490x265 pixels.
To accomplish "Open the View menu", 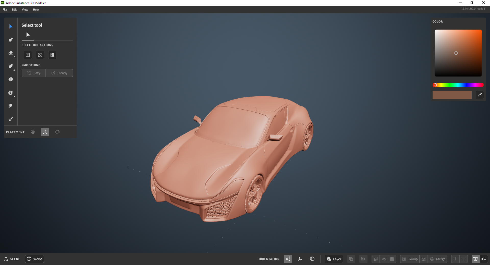I will pyautogui.click(x=25, y=10).
